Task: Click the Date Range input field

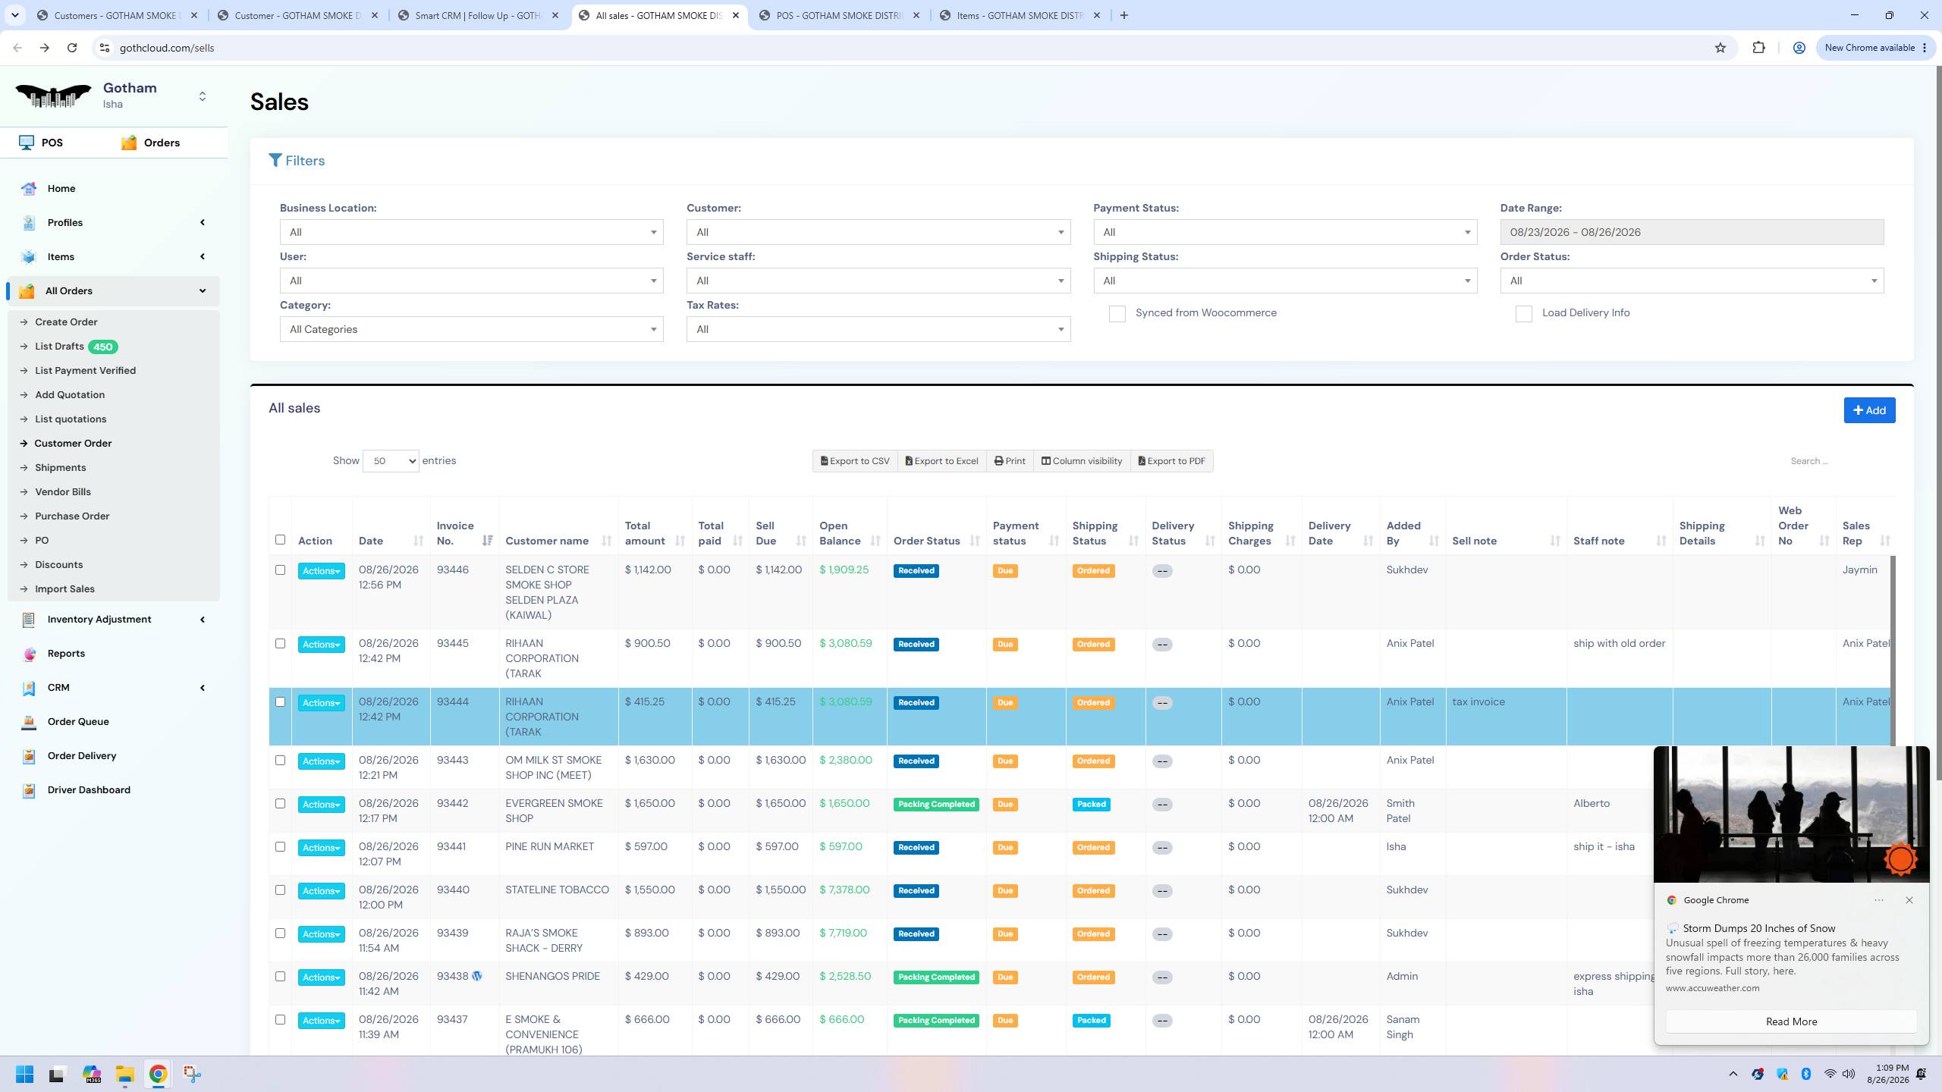Action: point(1692,232)
